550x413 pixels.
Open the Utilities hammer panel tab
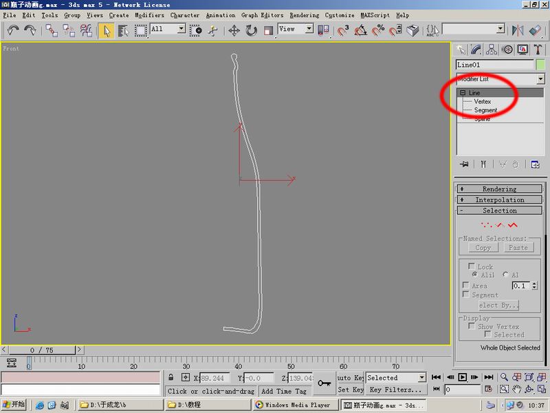coord(538,50)
